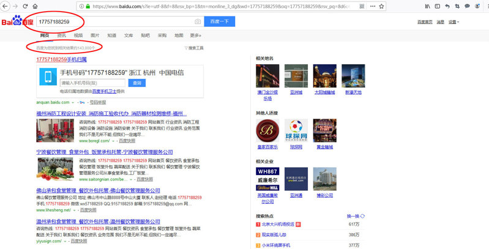Switch to the 资讯 tab
Screen dimensions: 489x249
coord(61,35)
